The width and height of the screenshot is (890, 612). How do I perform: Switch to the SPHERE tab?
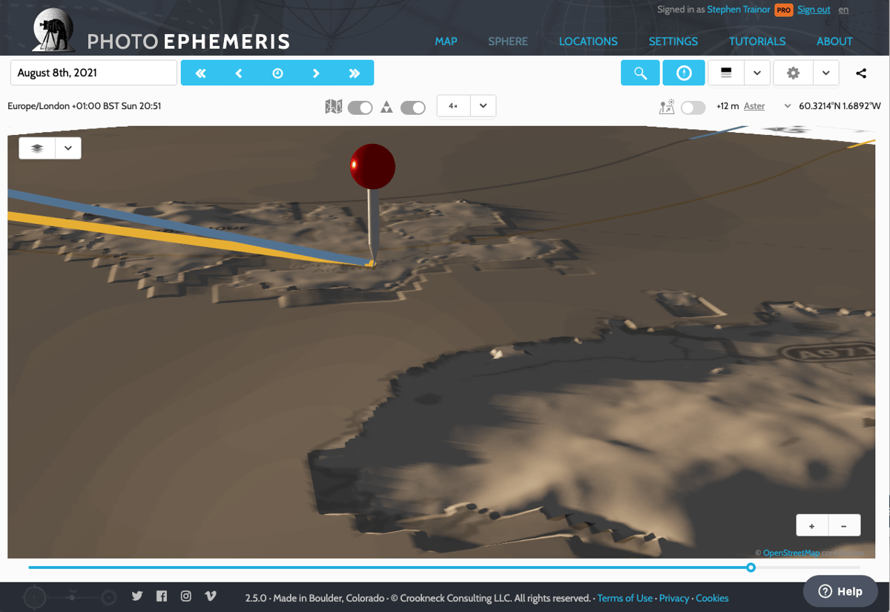pos(508,42)
